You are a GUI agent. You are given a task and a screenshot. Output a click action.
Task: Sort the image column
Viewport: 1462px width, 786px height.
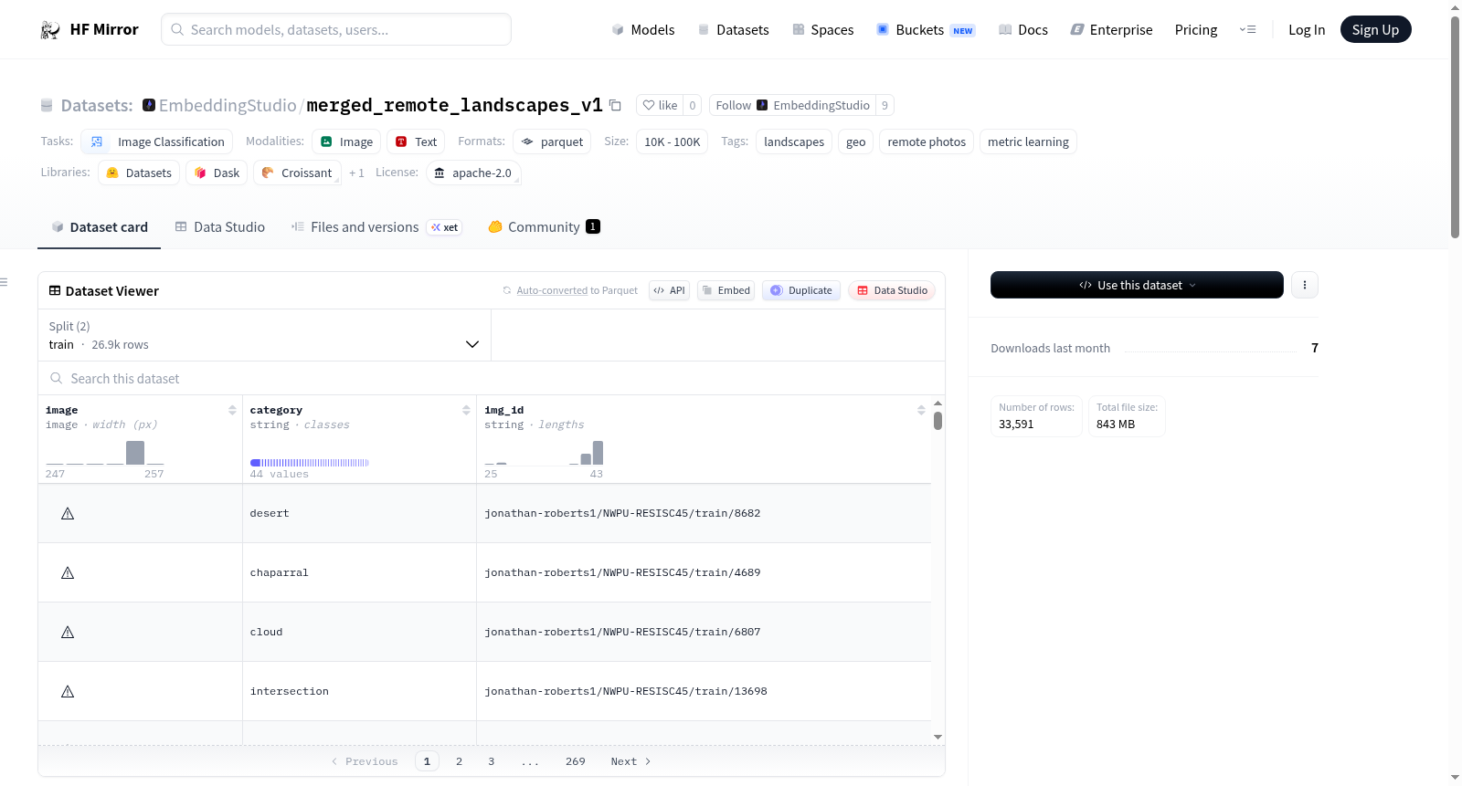(x=232, y=411)
